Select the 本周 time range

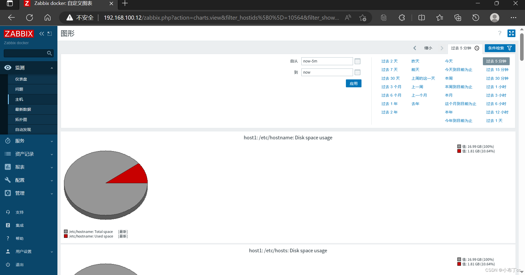point(449,78)
